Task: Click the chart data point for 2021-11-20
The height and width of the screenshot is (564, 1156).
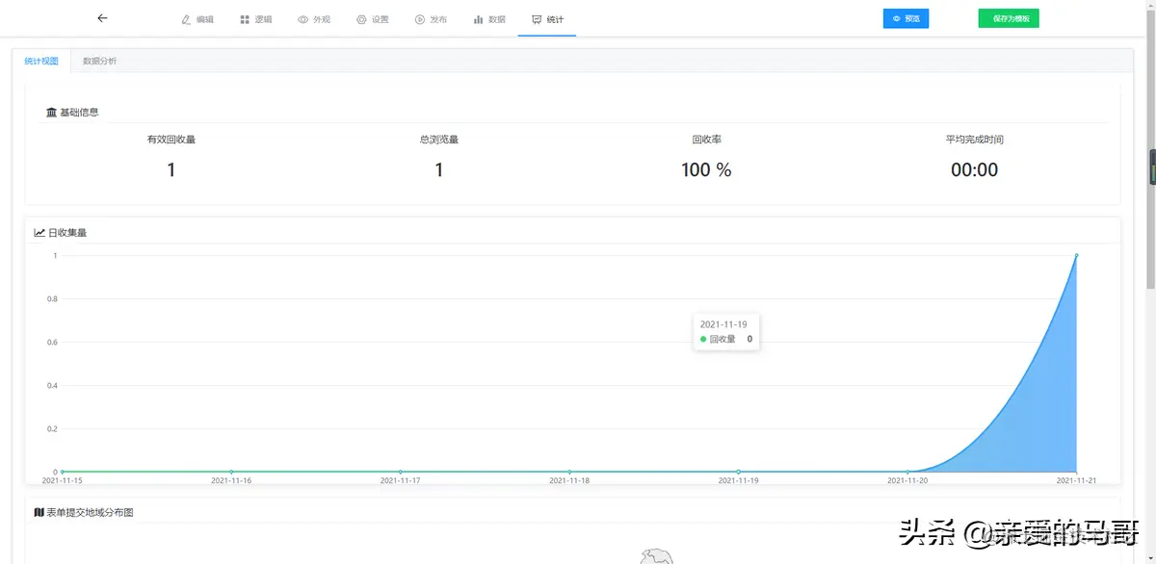Action: [907, 472]
